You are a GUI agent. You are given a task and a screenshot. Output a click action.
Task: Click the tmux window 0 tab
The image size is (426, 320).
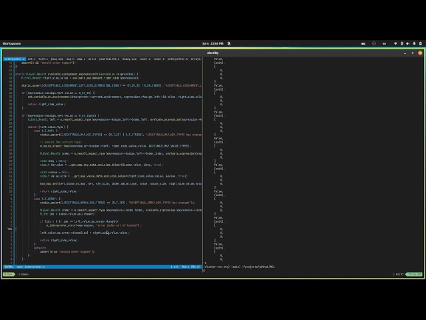point(9,274)
